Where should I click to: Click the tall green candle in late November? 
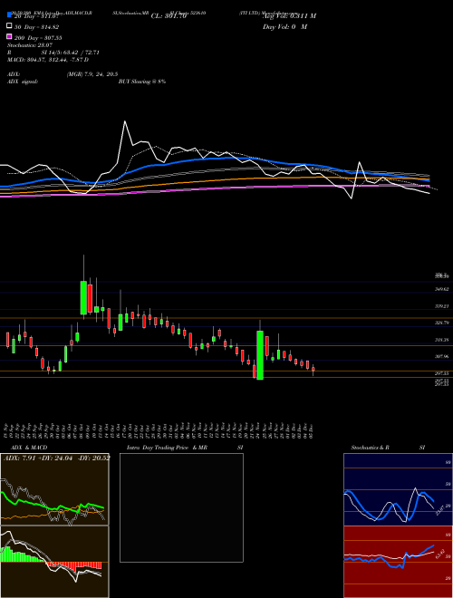260,355
